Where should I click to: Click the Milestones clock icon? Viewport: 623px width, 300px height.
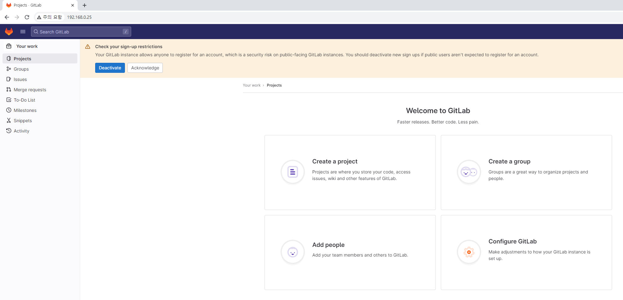[x=9, y=110]
